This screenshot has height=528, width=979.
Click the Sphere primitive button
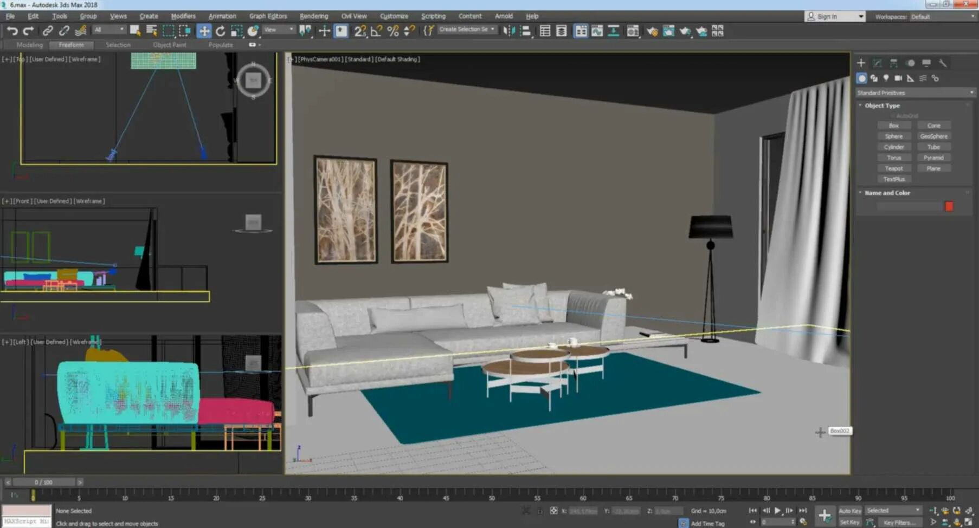click(x=894, y=136)
